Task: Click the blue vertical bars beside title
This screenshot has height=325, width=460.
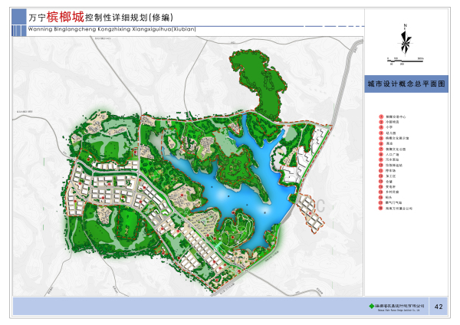Action: (18, 20)
